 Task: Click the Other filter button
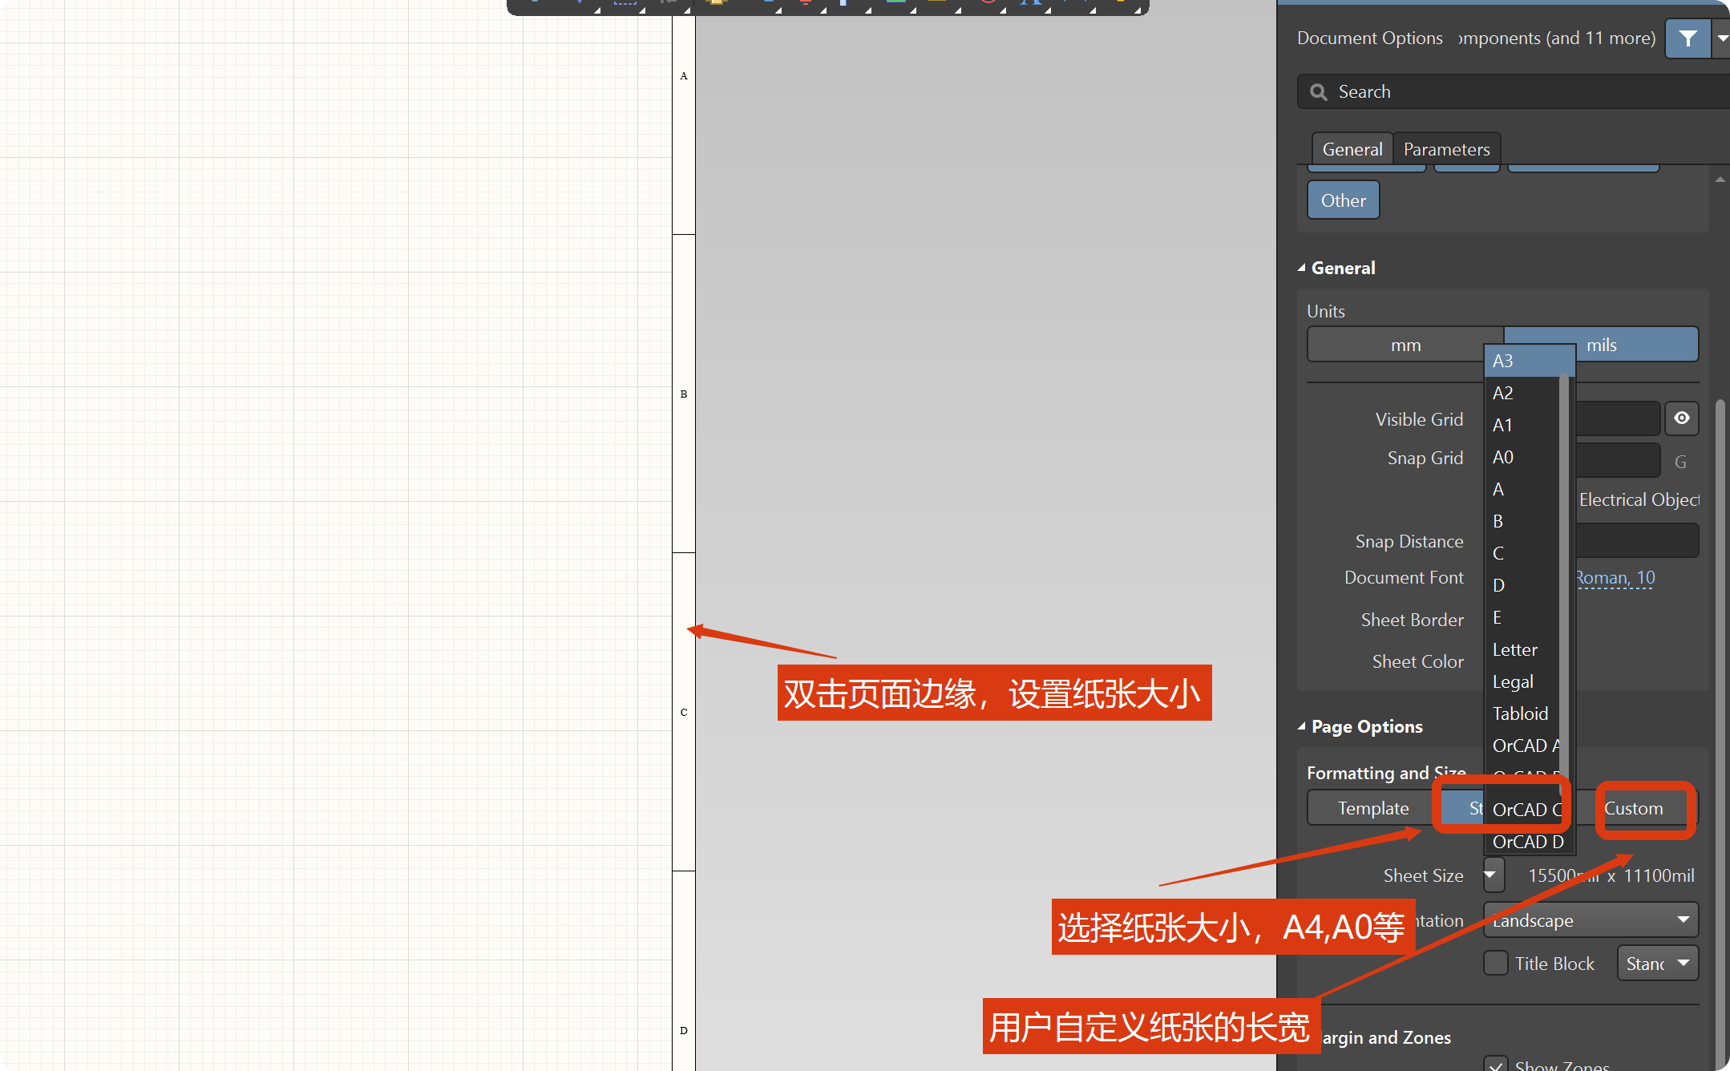[x=1343, y=200]
